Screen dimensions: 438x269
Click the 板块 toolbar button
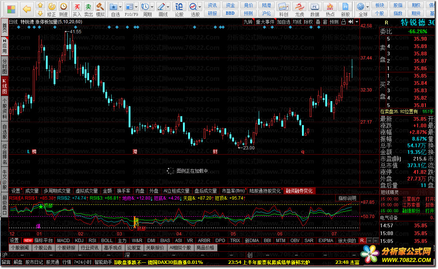(x=380, y=5)
